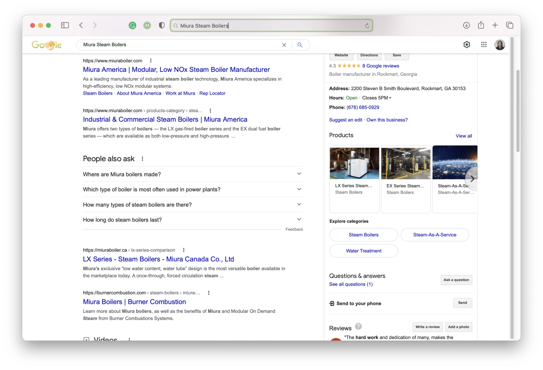The height and width of the screenshot is (370, 543).
Task: Click the Send button
Action: pyautogui.click(x=463, y=303)
